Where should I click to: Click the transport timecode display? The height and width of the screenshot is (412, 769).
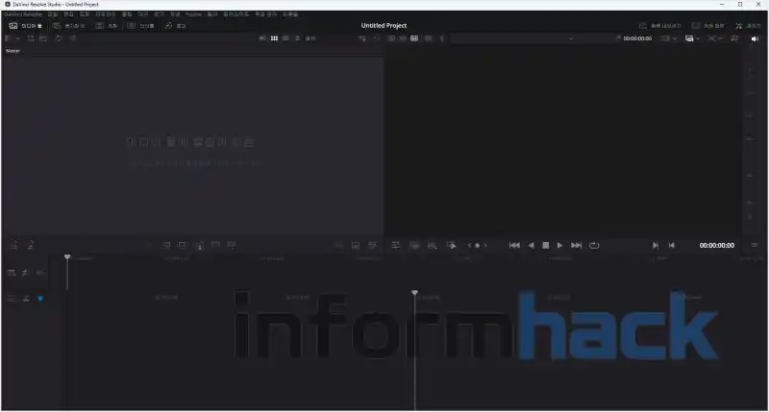coord(716,246)
